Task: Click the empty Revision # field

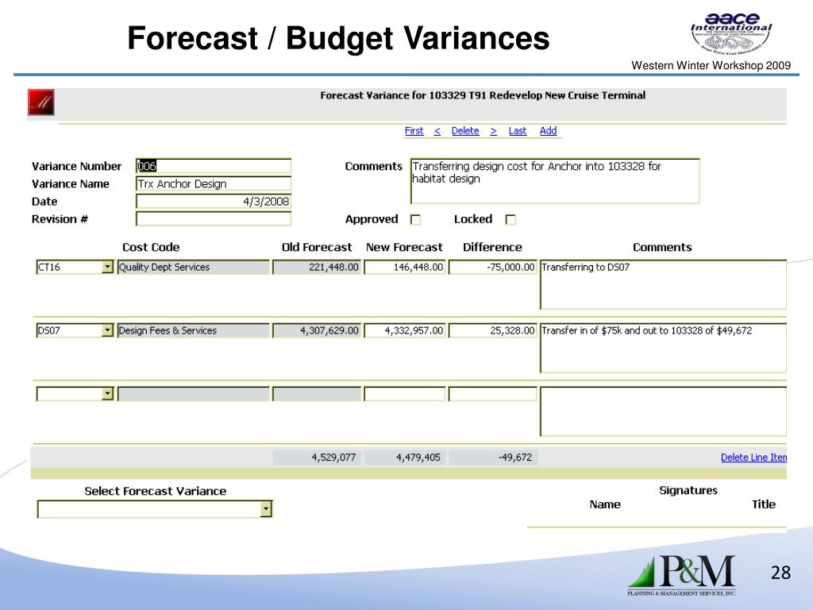Action: point(213,218)
